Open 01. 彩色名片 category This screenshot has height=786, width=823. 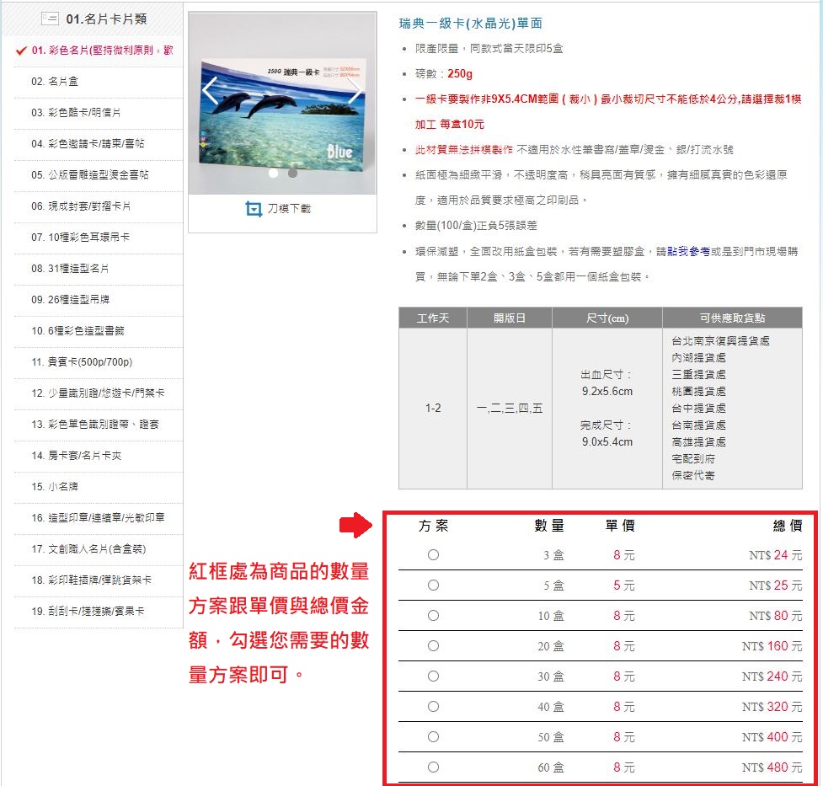point(102,51)
